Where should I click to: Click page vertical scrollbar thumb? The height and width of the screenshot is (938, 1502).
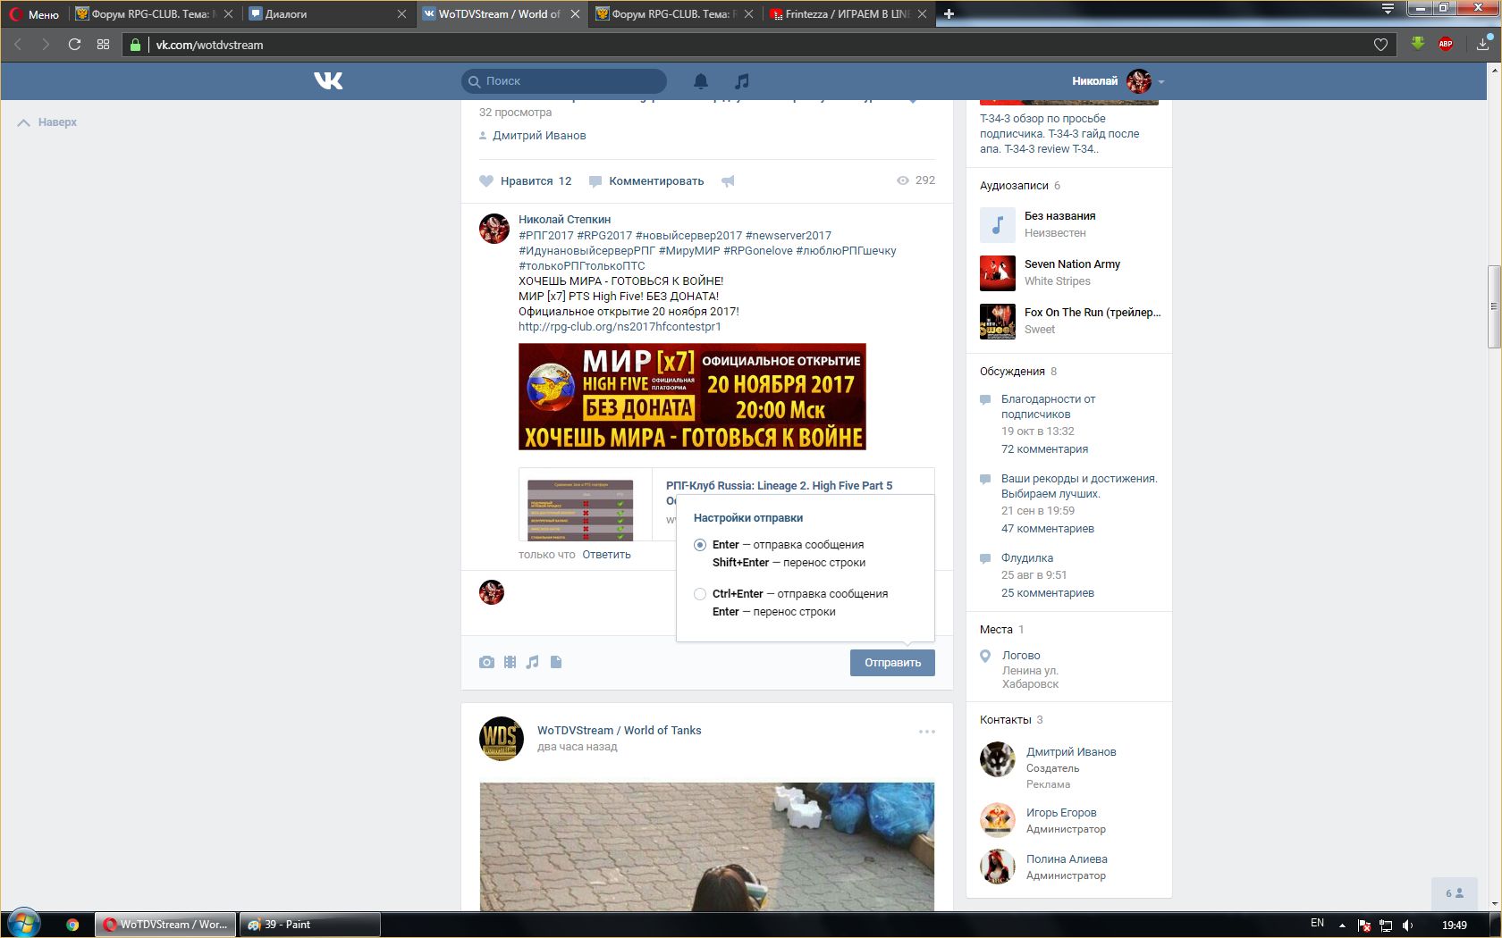[1493, 306]
